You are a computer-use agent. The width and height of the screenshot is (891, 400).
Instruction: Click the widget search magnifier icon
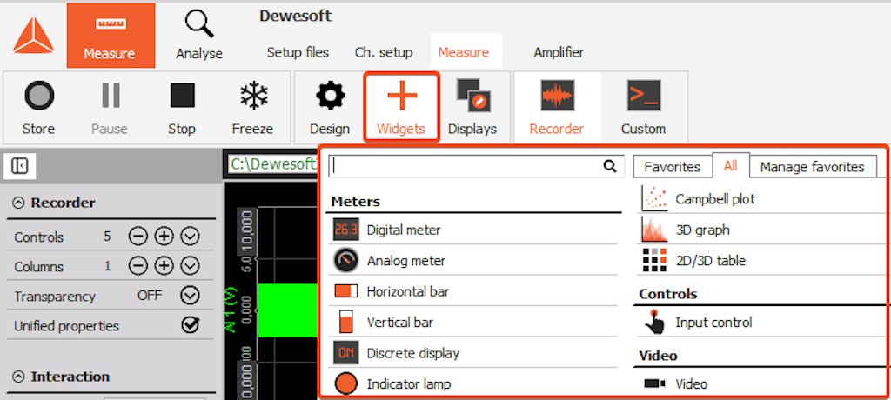[610, 166]
